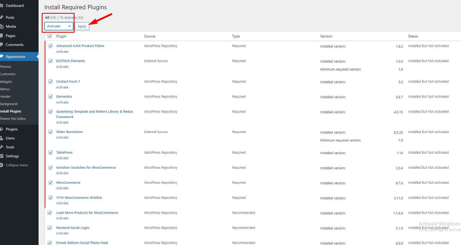Click the Tools wrench icon
461x245 pixels.
pos(2,147)
